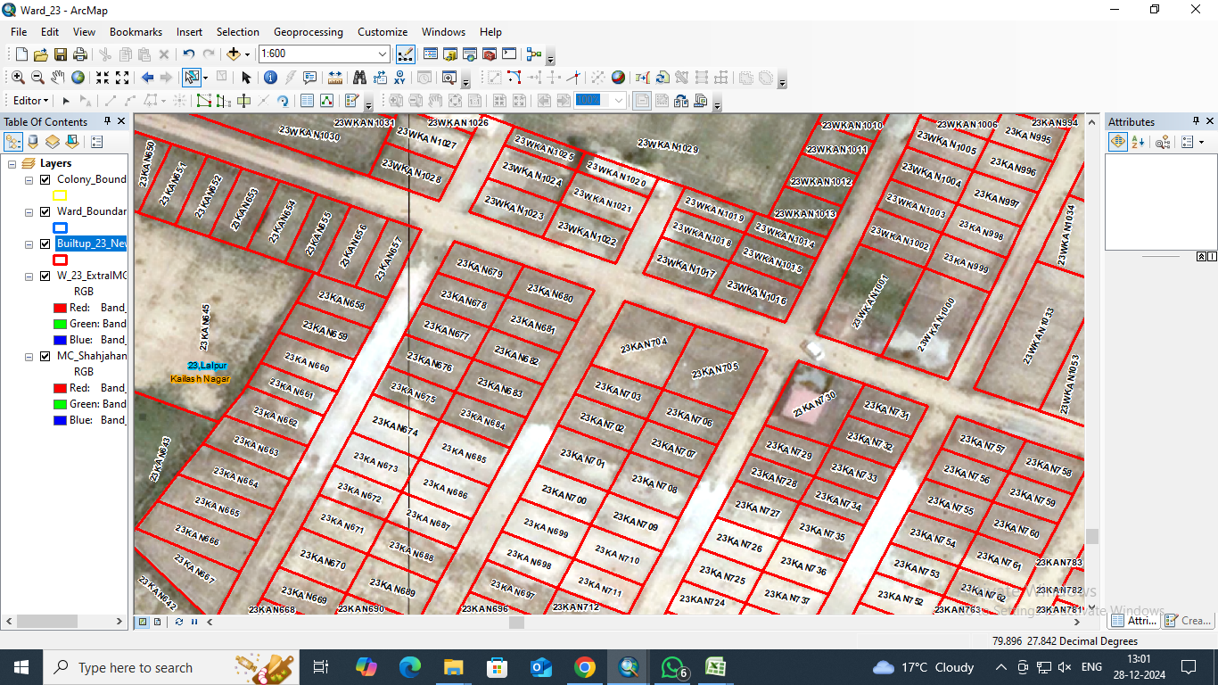This screenshot has height=685, width=1218.
Task: Activate the Pan hand tool
Action: click(58, 78)
